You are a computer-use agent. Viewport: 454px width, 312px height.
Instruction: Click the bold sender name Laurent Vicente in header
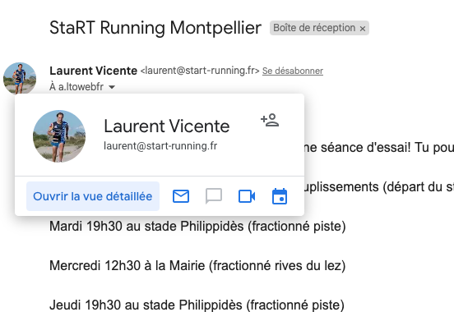click(x=93, y=71)
